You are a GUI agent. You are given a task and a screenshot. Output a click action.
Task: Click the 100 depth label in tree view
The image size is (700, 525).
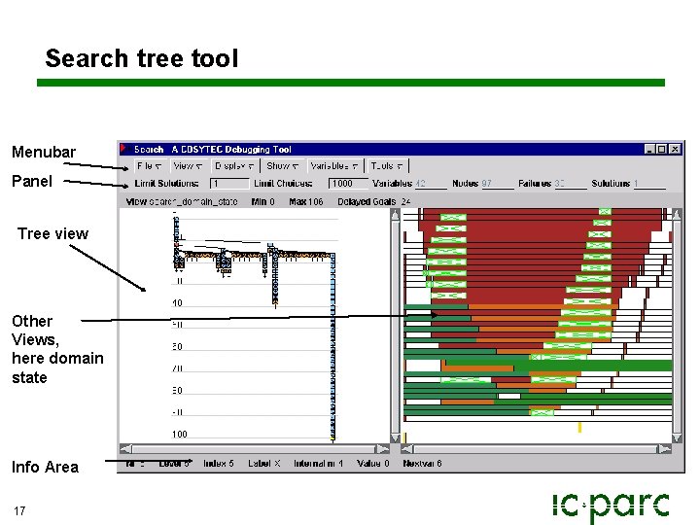click(x=180, y=434)
